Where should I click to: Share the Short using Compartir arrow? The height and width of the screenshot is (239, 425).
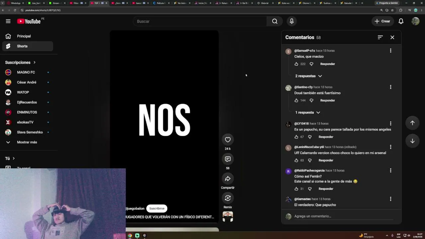click(228, 179)
